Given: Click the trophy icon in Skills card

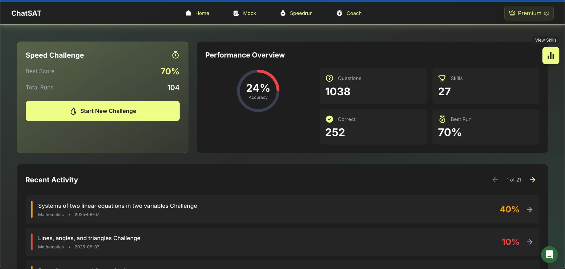Looking at the screenshot, I should click(x=442, y=78).
